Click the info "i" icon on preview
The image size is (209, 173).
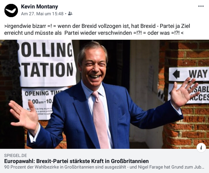point(201,148)
